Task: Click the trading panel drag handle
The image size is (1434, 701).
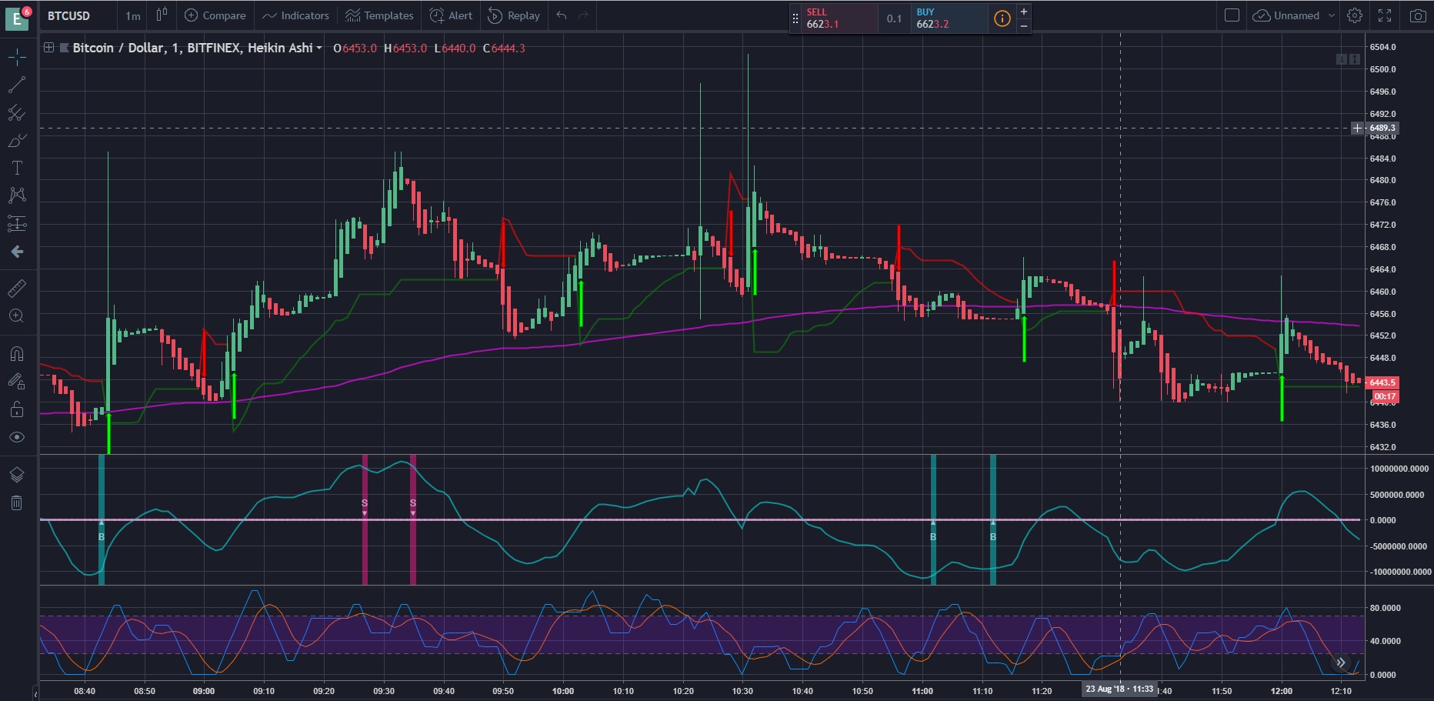Action: [795, 18]
